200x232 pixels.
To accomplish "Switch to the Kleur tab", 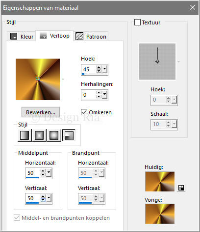I will pyautogui.click(x=22, y=36).
